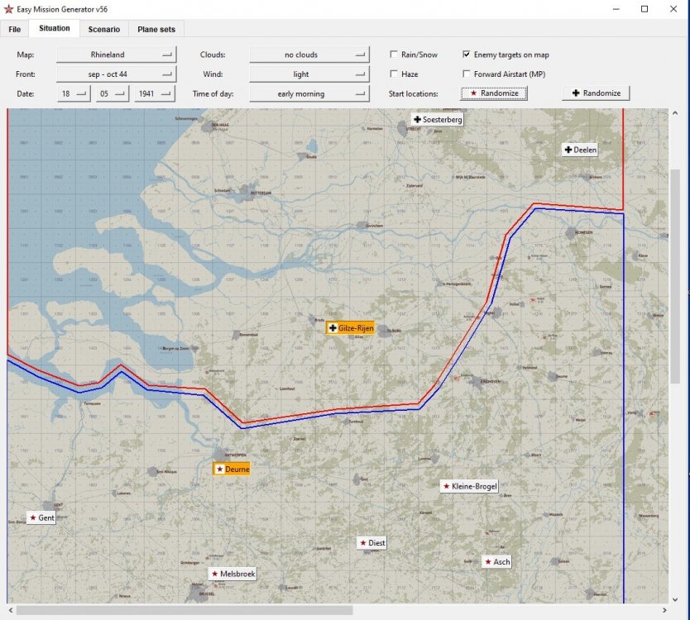
Task: Select the Gent airfield marker
Action: coord(41,517)
